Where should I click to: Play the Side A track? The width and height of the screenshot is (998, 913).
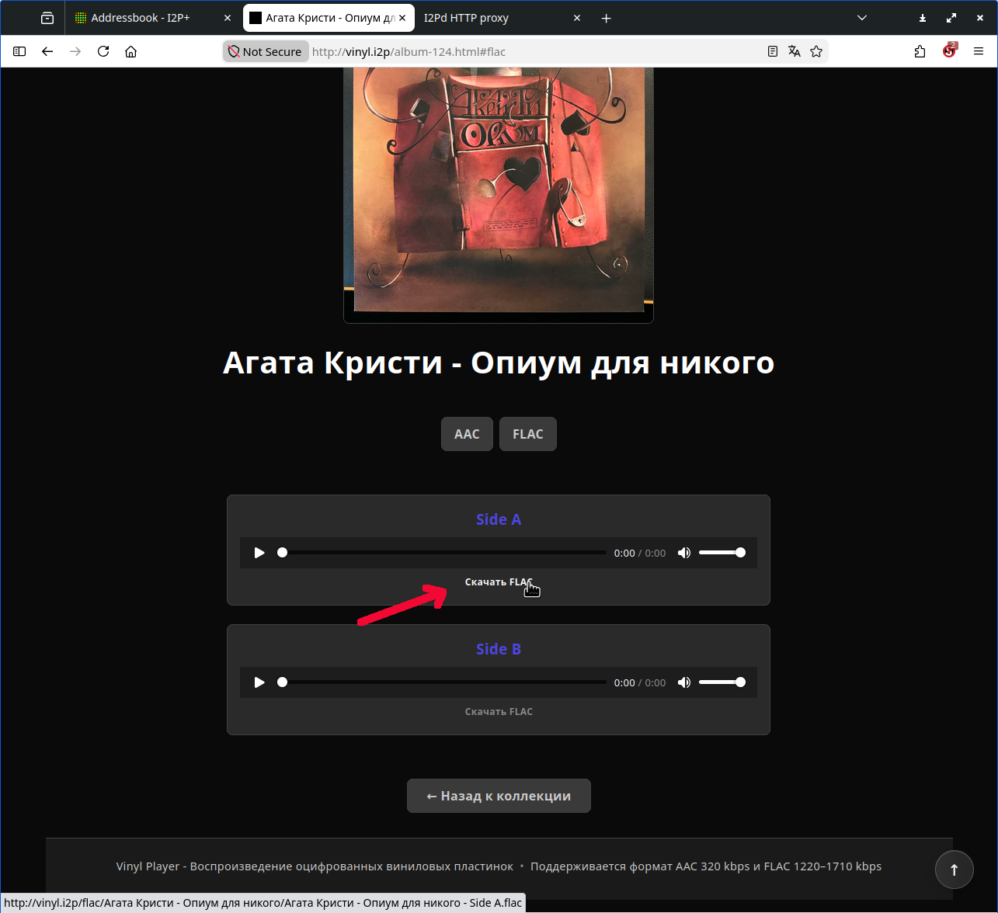click(x=259, y=553)
